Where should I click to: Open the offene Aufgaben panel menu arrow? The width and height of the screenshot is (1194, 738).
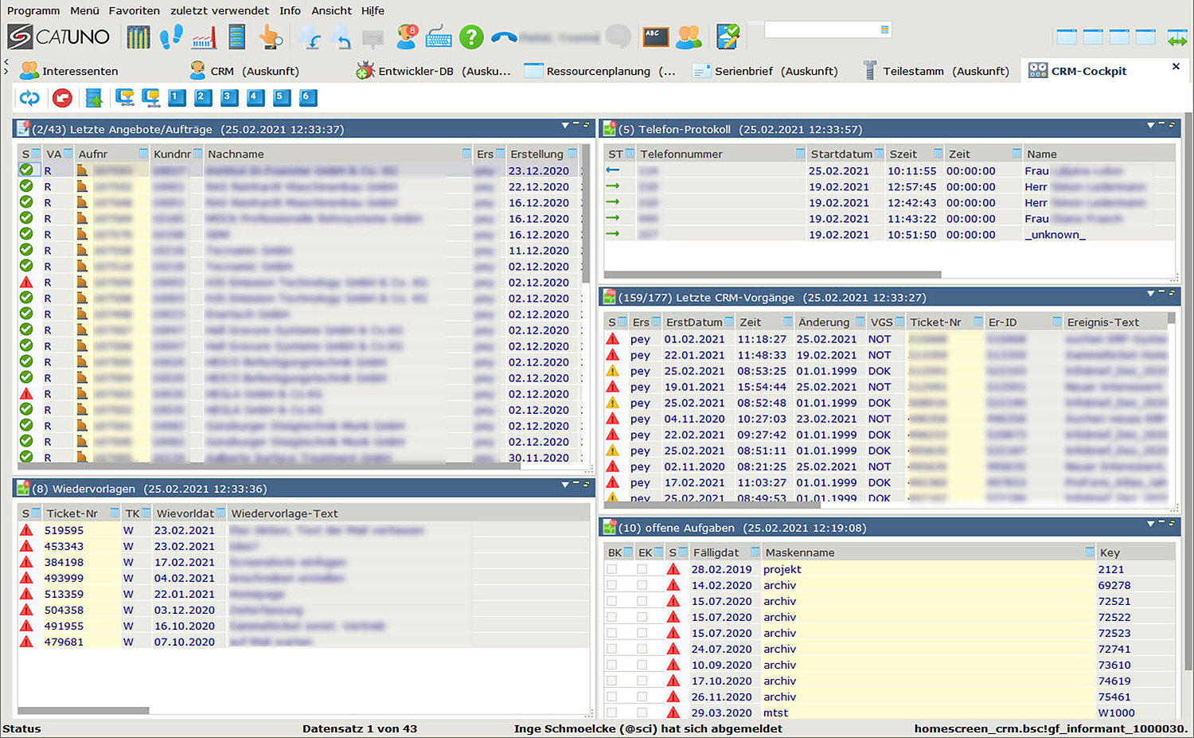pyautogui.click(x=1150, y=524)
